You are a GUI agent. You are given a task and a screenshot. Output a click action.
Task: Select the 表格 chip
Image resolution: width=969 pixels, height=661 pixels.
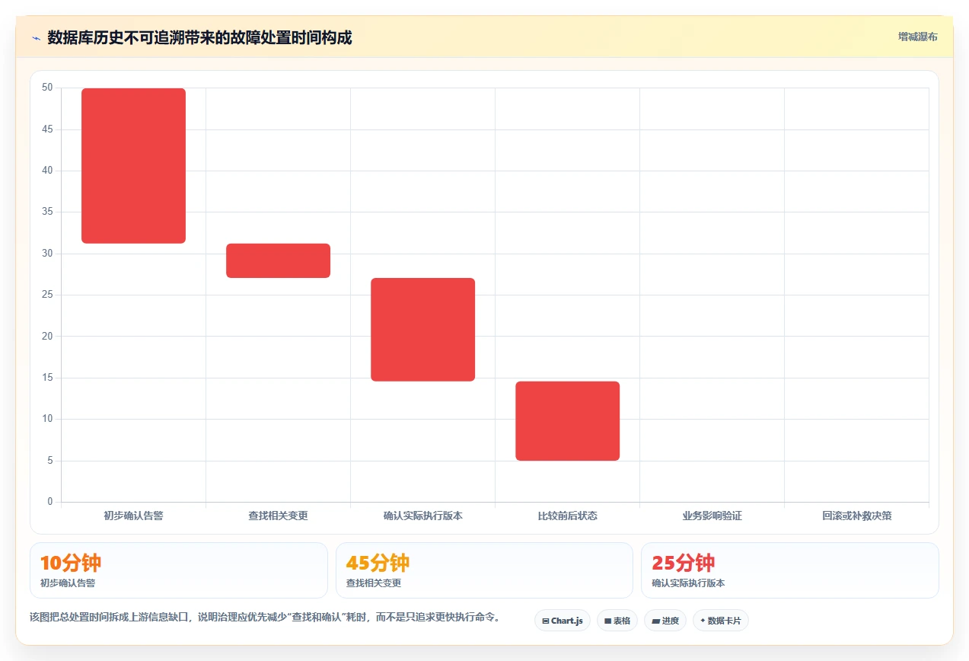click(617, 621)
